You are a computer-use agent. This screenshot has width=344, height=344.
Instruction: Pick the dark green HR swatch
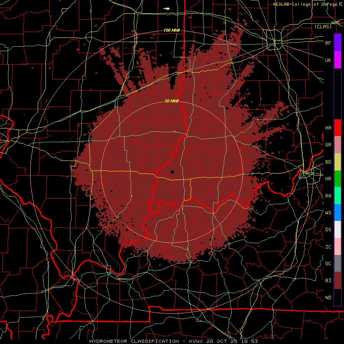point(338,179)
